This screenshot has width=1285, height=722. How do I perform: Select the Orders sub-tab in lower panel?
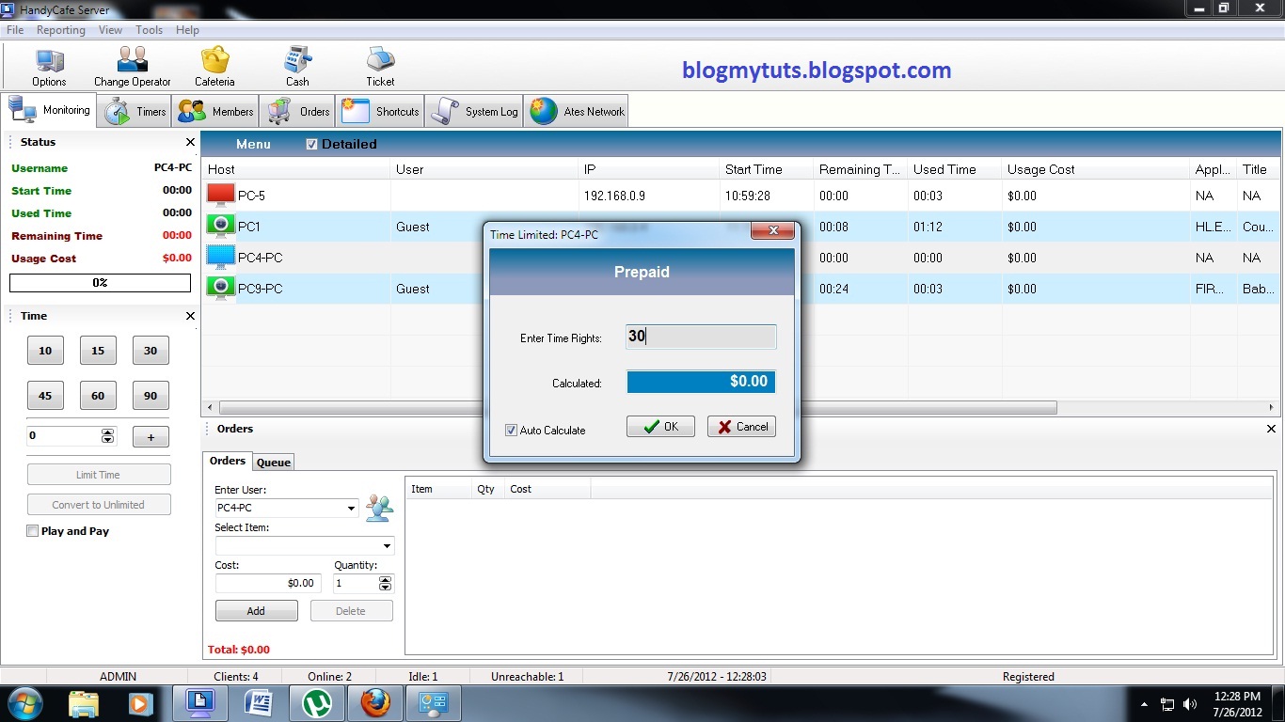click(228, 461)
